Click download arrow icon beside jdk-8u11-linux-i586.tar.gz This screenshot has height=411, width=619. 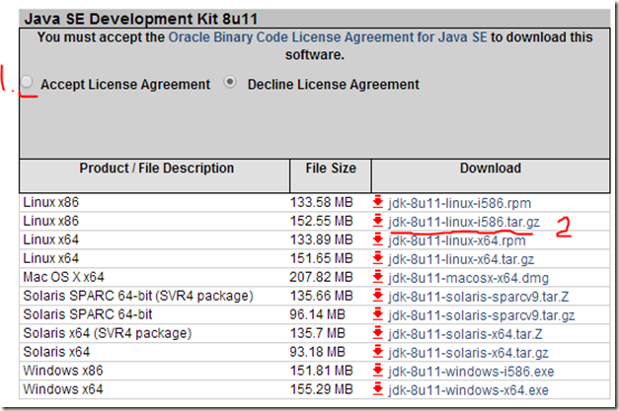click(x=378, y=220)
